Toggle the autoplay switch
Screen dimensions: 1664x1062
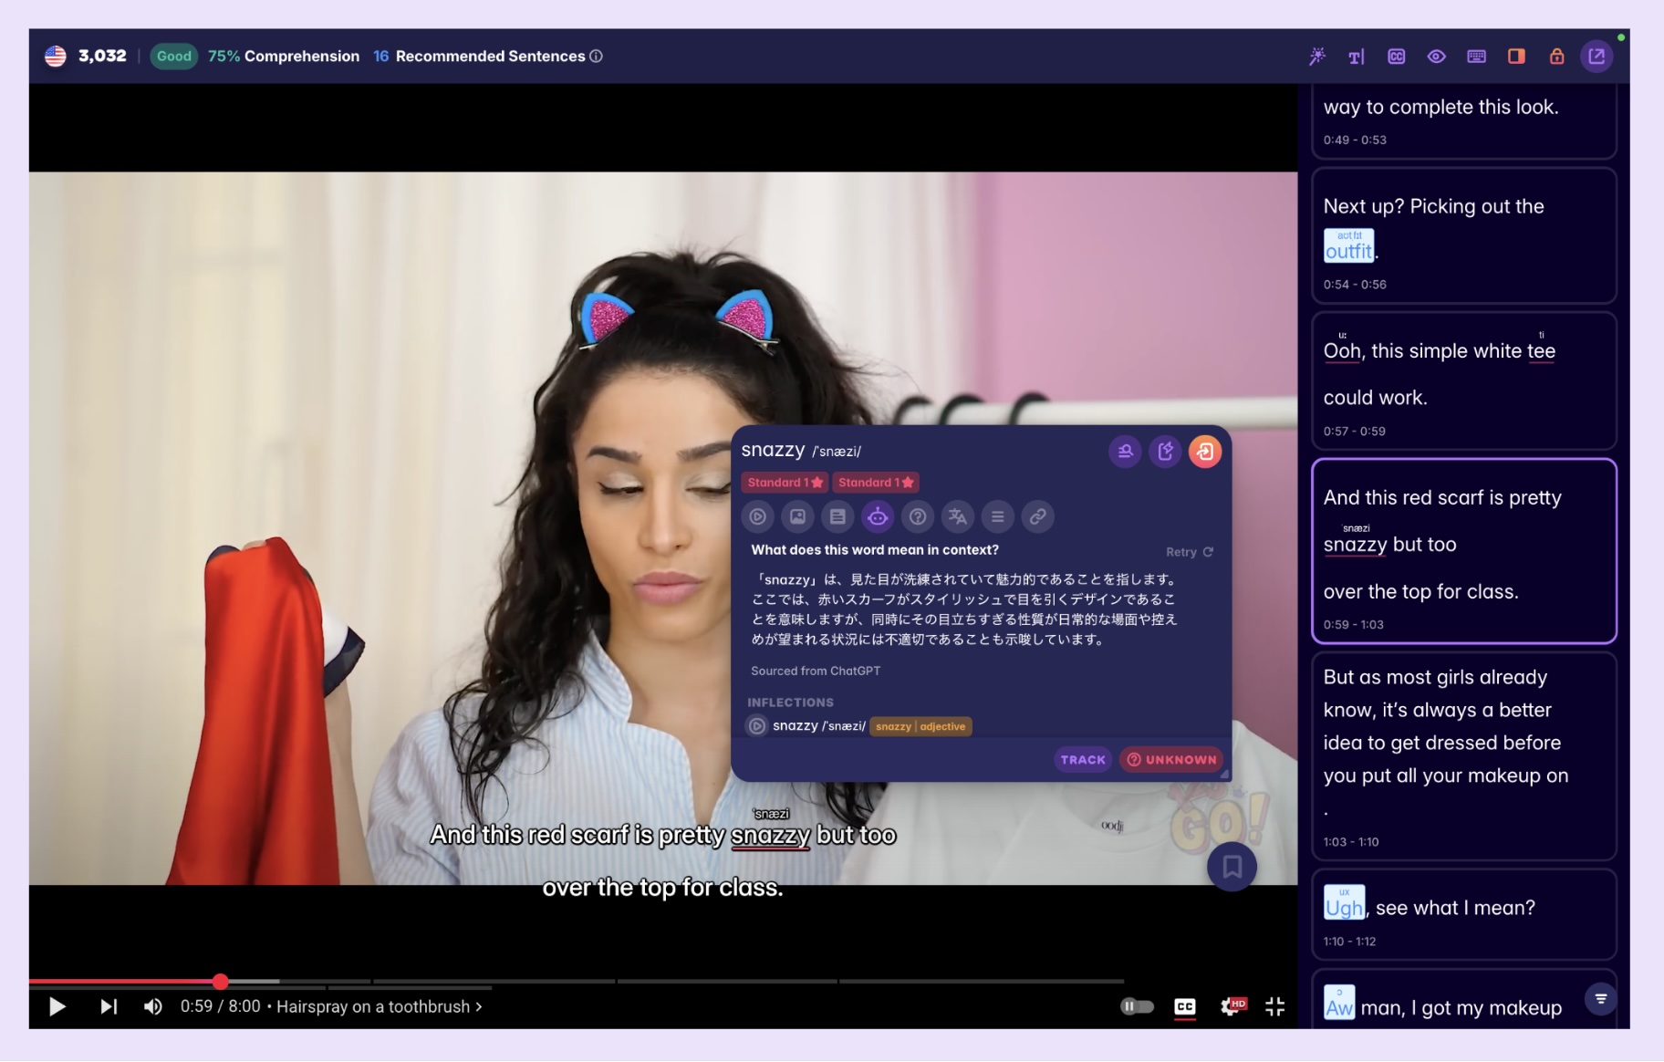pyautogui.click(x=1137, y=1006)
